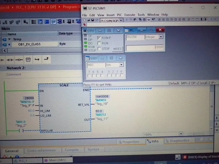Insert a normally open contact instruction
Viewport: 219px width, 164px height.
point(2,60)
